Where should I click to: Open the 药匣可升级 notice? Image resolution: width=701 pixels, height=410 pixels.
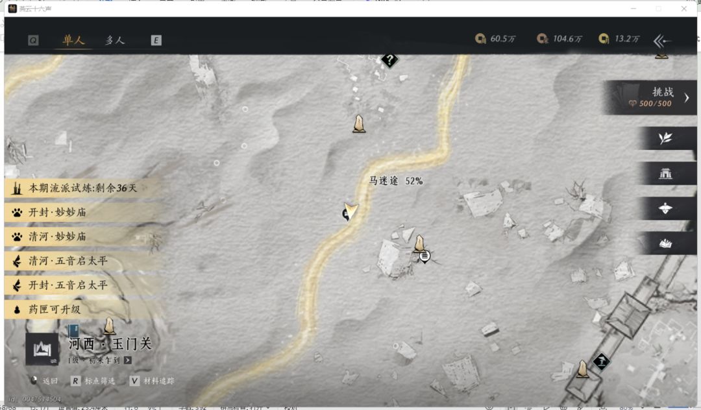click(83, 309)
